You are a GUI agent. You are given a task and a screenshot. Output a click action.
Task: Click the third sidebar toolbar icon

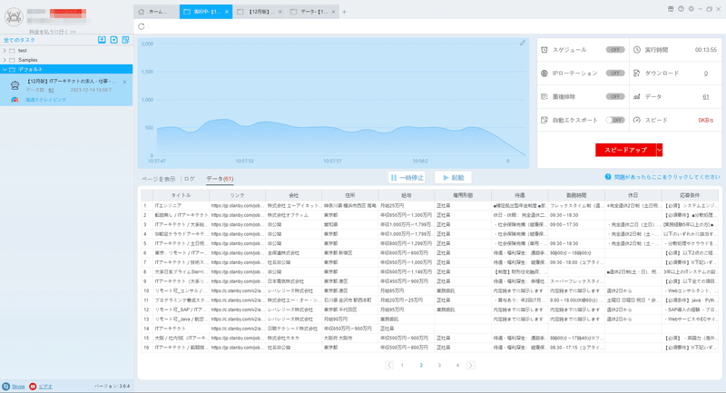(x=125, y=40)
